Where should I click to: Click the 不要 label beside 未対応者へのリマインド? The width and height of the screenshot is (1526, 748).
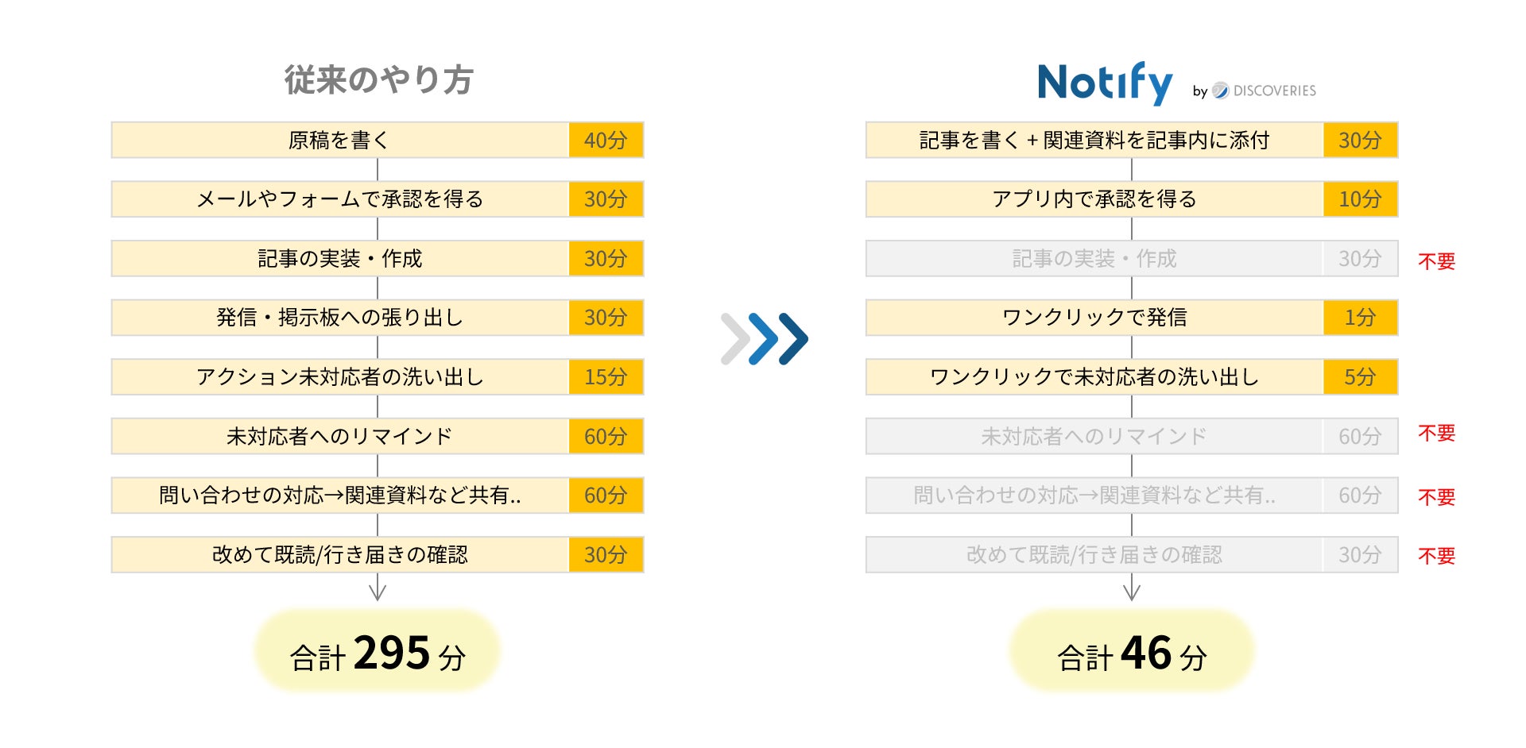(1436, 434)
